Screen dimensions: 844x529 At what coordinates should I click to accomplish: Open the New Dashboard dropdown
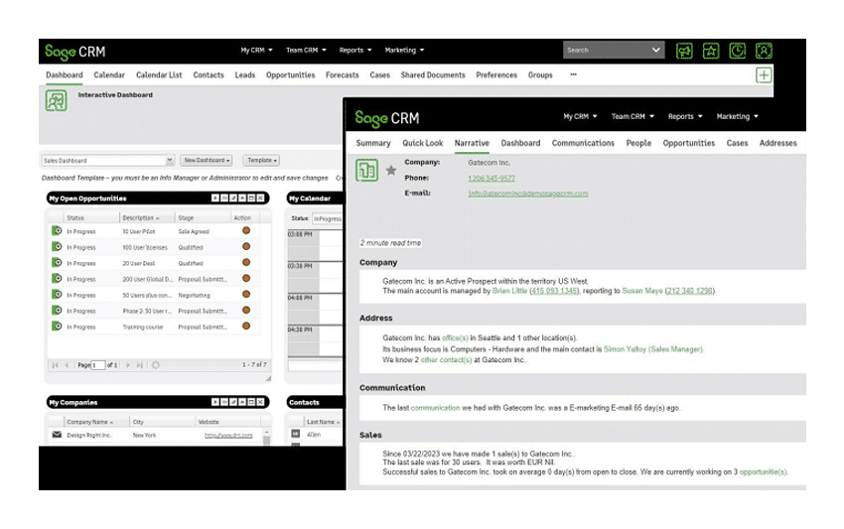tap(207, 161)
